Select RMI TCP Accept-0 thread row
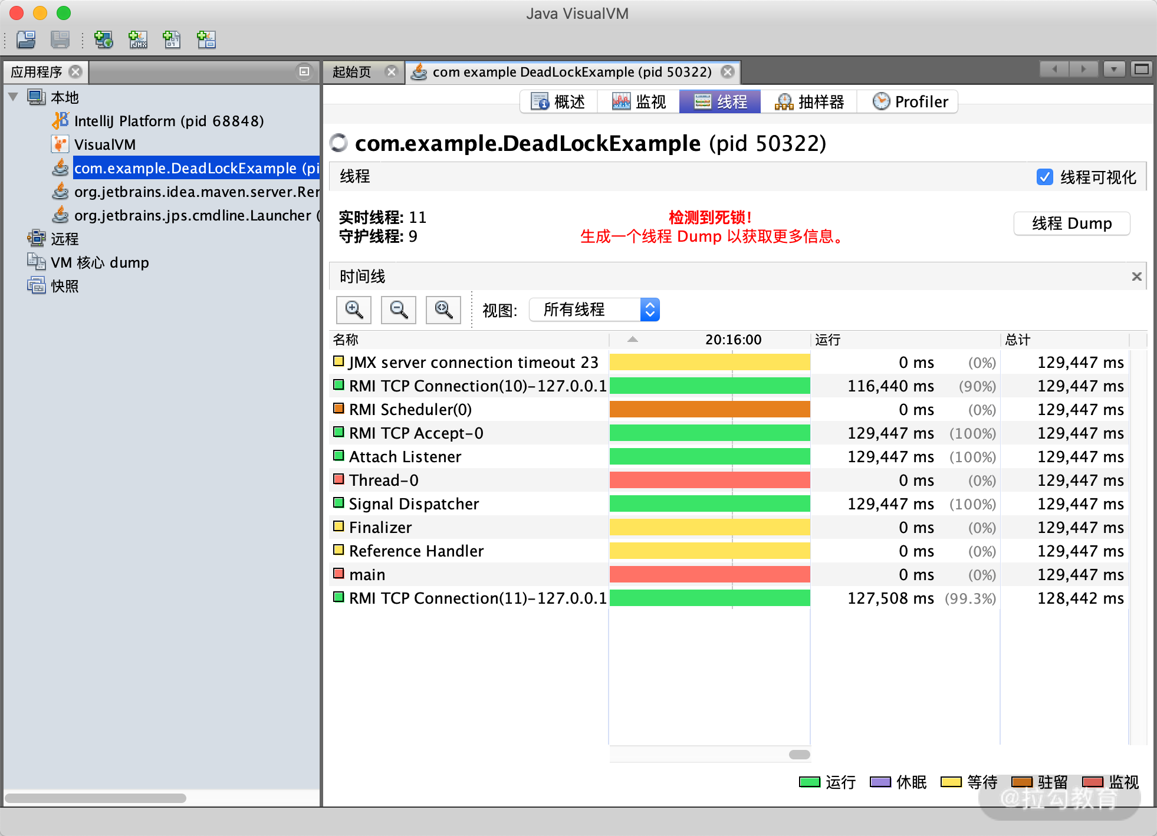Screen dimensions: 1157x836 point(729,433)
